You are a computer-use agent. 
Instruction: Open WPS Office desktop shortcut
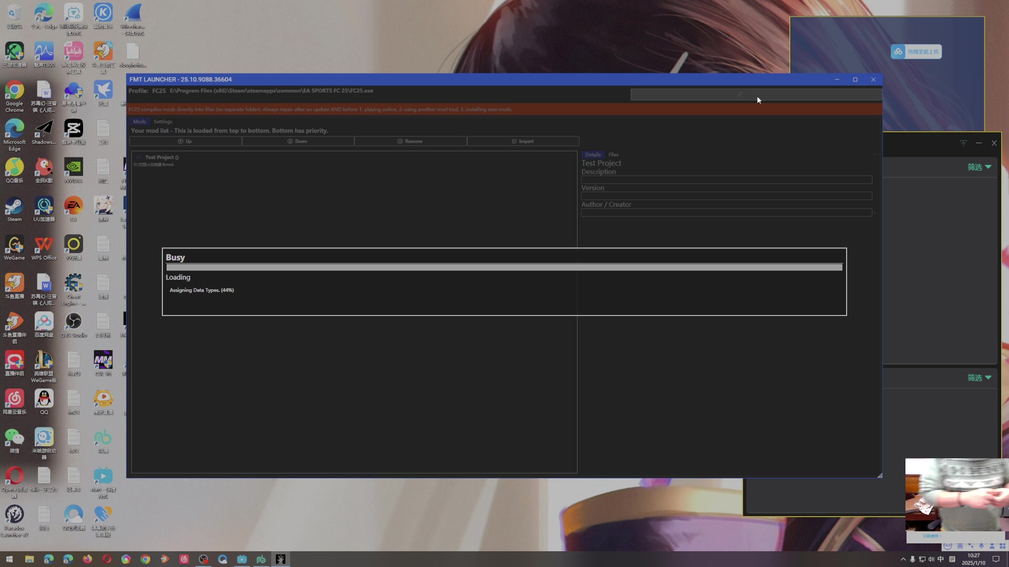click(44, 247)
